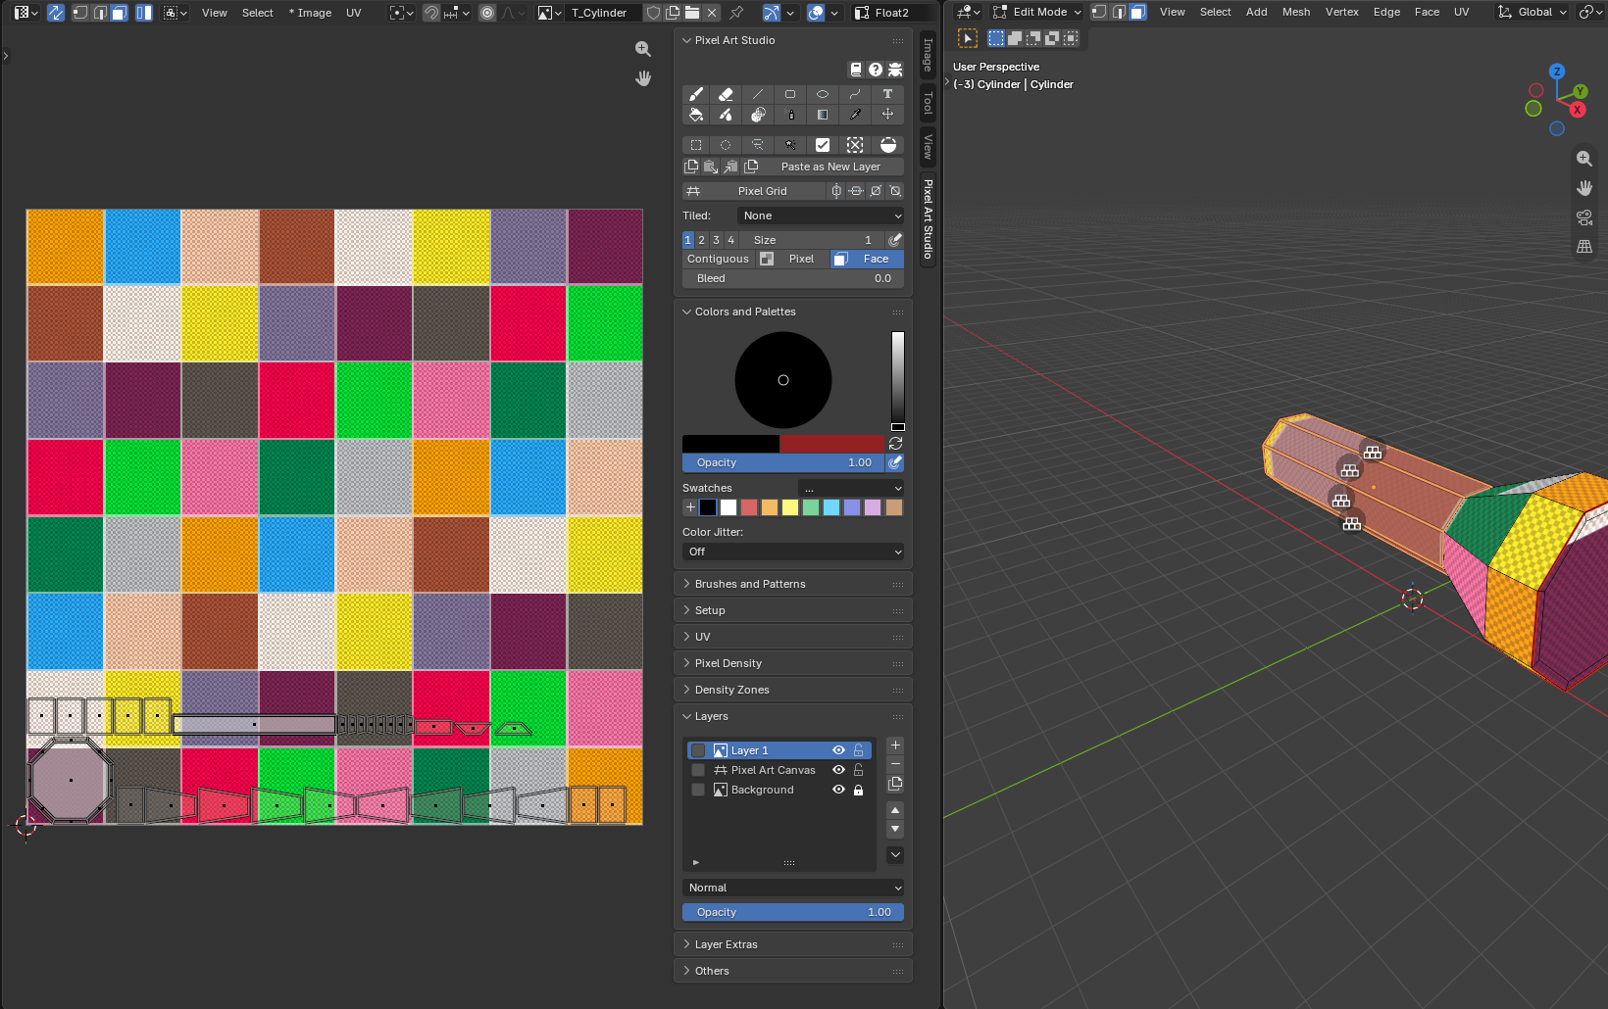Add a new layer with plus button
Viewport: 1608px width, 1009px height.
tap(895, 745)
